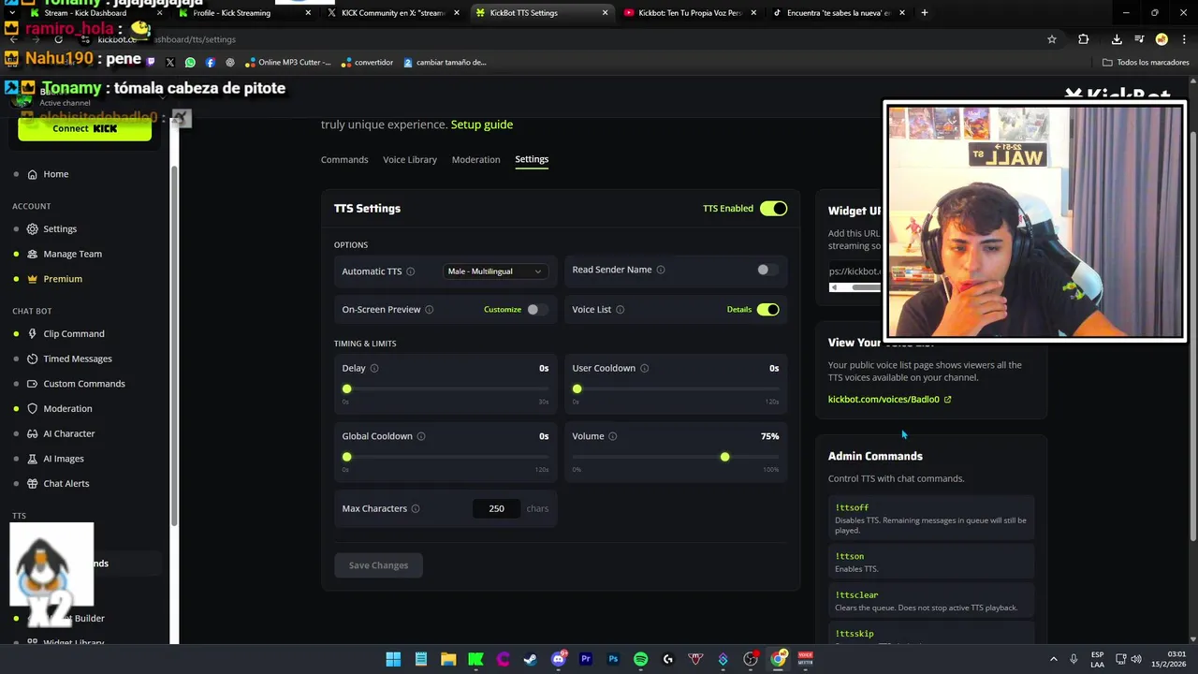
Task: Switch to the Moderation tab
Action: [x=476, y=160]
